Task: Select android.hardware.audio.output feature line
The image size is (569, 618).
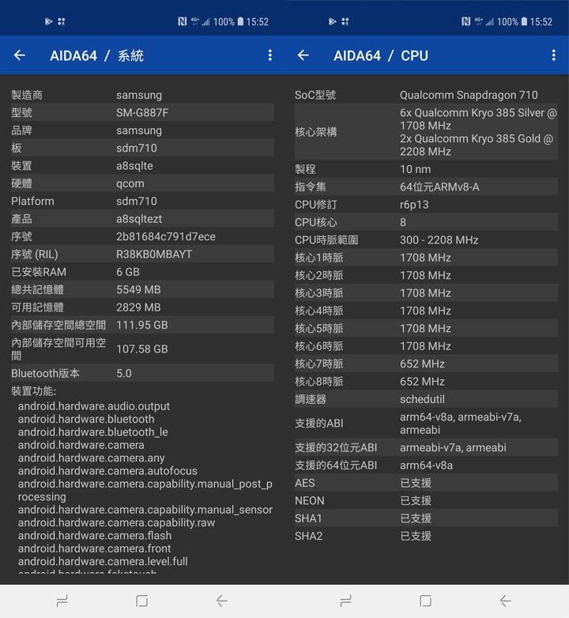Action: click(x=94, y=406)
